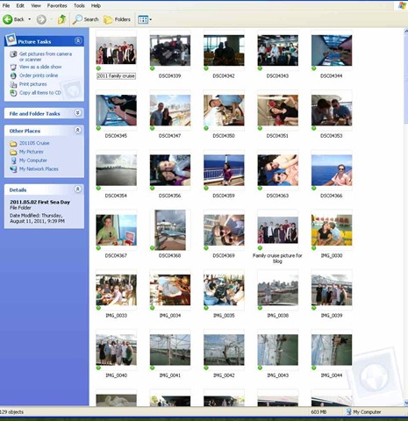Expand the File and Folder Tasks panel
The width and height of the screenshot is (408, 421).
[78, 112]
